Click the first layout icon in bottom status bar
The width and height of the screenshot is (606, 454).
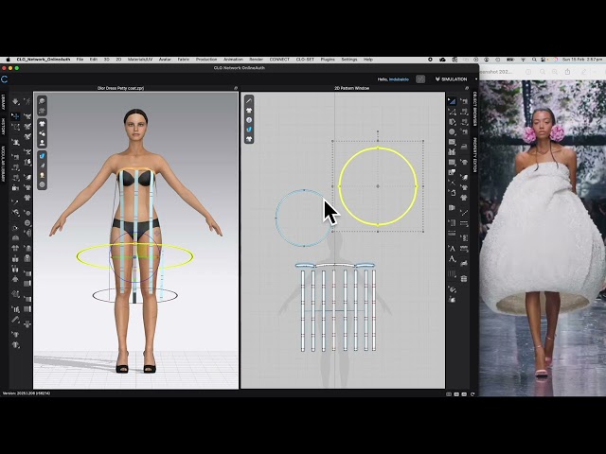tap(449, 394)
